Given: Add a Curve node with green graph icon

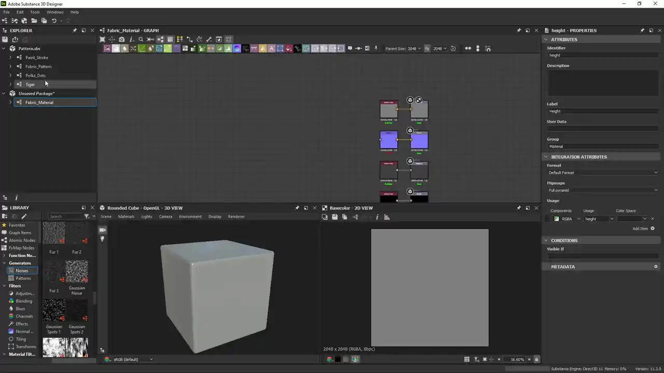Looking at the screenshot, I should pyautogui.click(x=142, y=49).
